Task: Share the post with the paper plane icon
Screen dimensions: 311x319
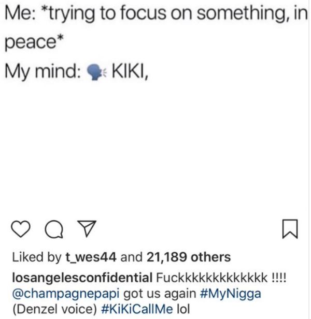Action: (x=87, y=228)
